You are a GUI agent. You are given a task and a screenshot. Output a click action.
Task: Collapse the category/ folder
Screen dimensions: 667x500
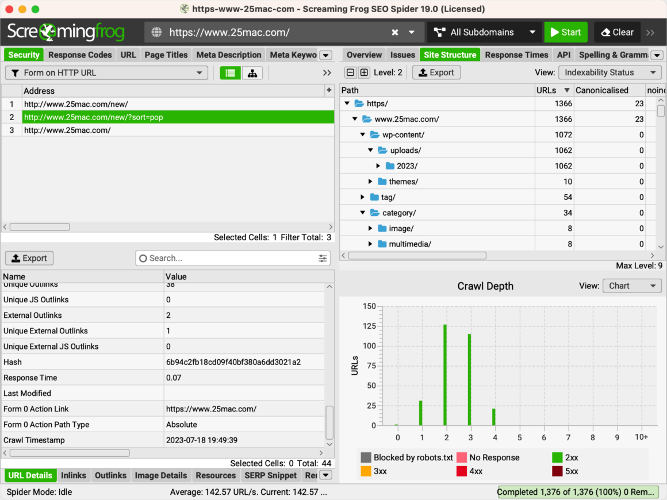(x=362, y=213)
